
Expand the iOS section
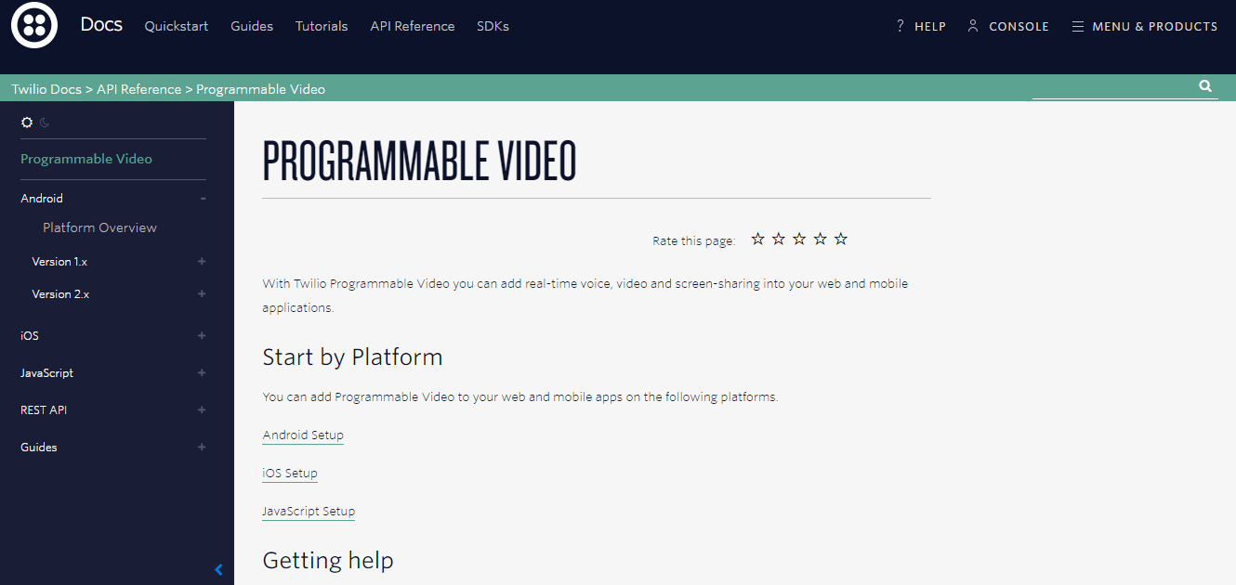[x=202, y=336]
